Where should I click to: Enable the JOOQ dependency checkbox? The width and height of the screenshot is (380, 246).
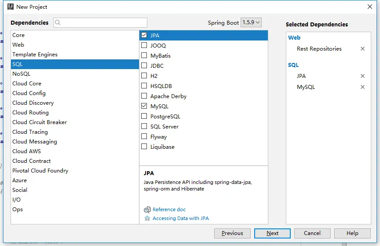coord(144,45)
